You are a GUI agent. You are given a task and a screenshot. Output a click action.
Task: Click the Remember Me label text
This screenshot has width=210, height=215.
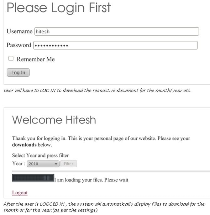[35, 59]
